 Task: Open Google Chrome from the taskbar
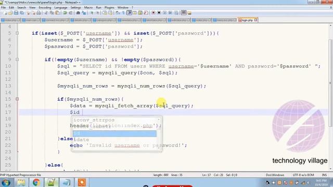(x=36, y=182)
